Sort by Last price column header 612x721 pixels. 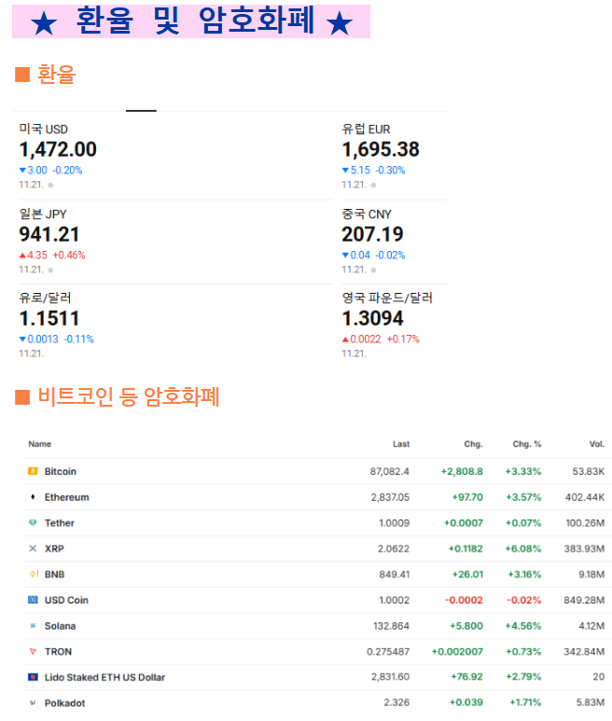coord(400,444)
